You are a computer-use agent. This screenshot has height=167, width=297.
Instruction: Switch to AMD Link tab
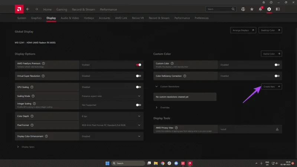pyautogui.click(x=121, y=18)
